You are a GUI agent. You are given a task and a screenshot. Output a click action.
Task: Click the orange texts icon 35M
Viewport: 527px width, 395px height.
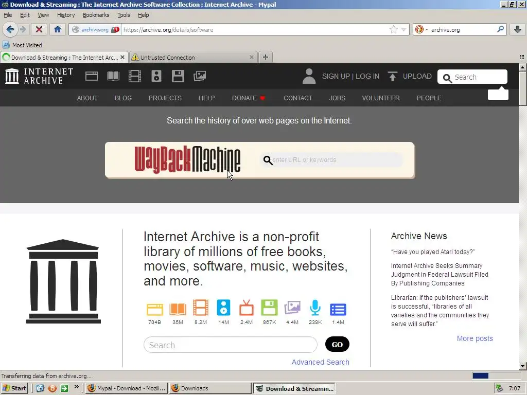tap(178, 309)
